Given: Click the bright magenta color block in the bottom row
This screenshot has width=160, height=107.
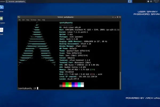Looking at the screenshot, I should click(76, 86).
